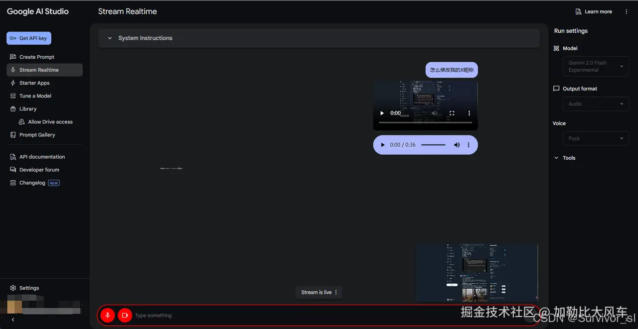This screenshot has width=638, height=329.
Task: Open the Output format Audio dropdown
Action: (x=596, y=104)
